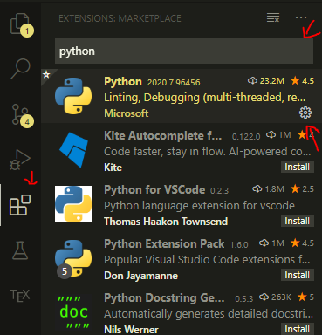The image size is (322, 335).
Task: Clear extensions search results icon
Action: pyautogui.click(x=273, y=17)
